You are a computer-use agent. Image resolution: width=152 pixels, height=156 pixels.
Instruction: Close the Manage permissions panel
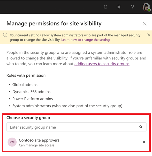point(145,24)
